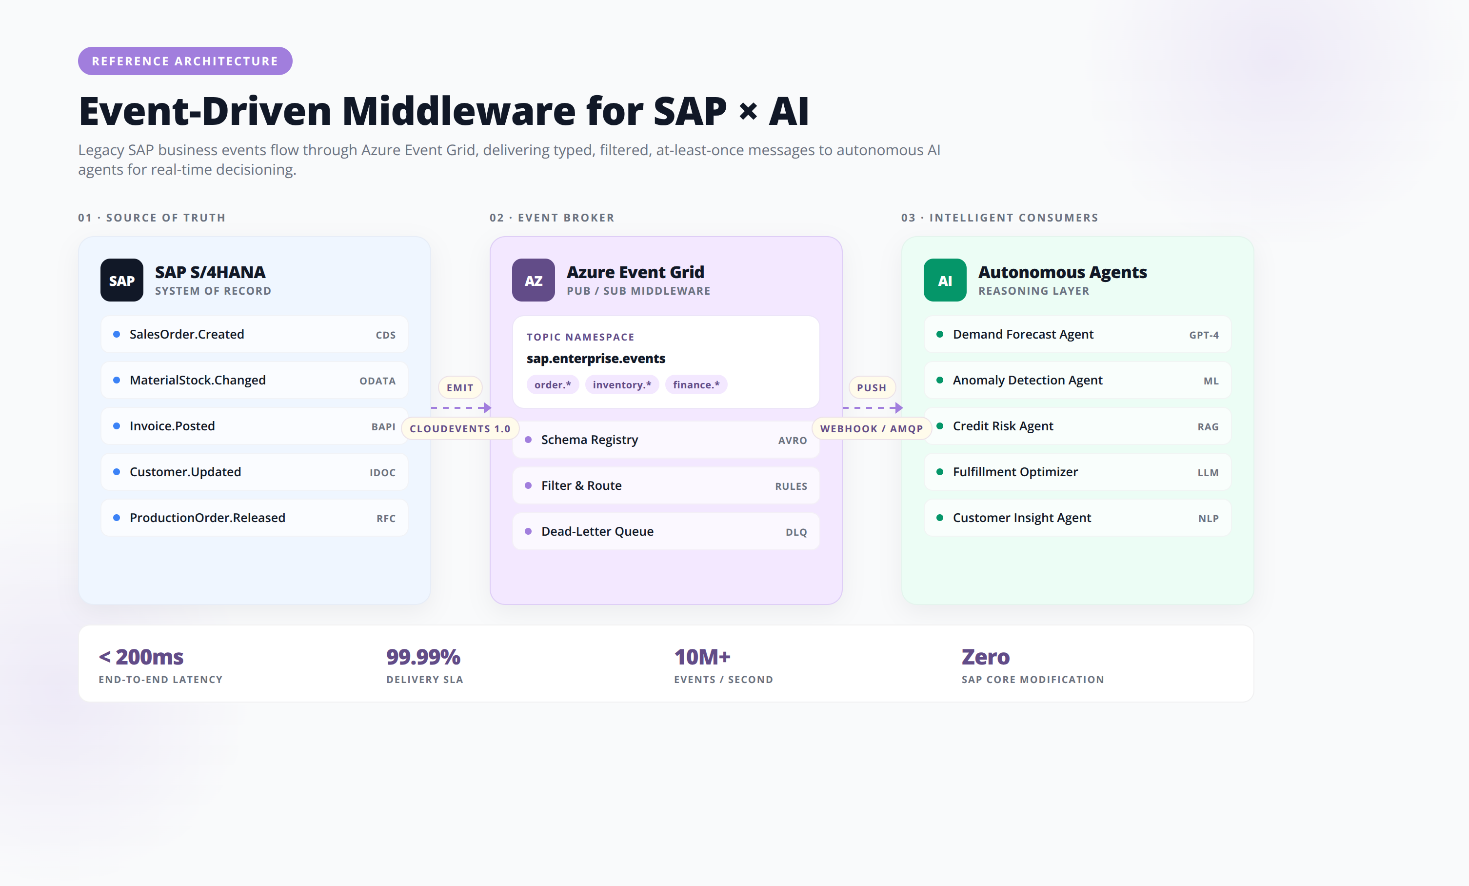
Task: Click the purple AZ Azure icon
Action: tap(533, 280)
